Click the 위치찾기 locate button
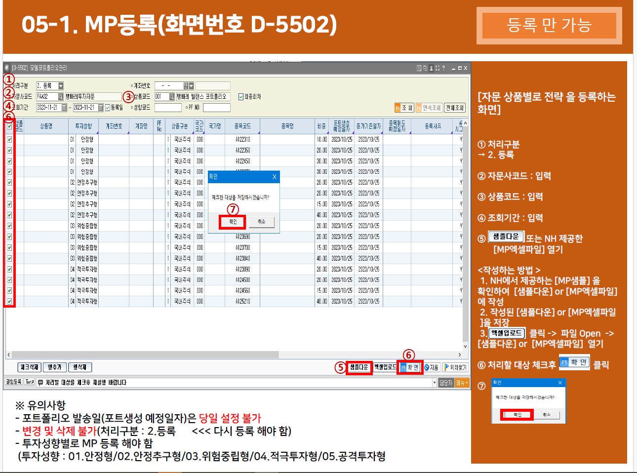This screenshot has height=473, width=637. click(x=455, y=367)
